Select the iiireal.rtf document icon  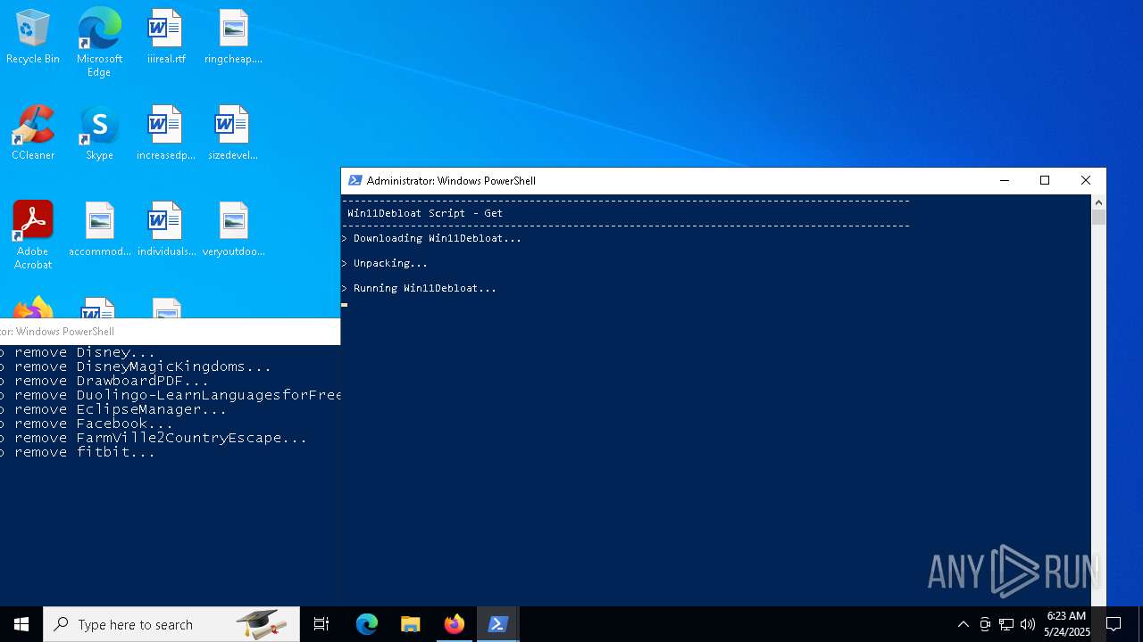point(166,37)
